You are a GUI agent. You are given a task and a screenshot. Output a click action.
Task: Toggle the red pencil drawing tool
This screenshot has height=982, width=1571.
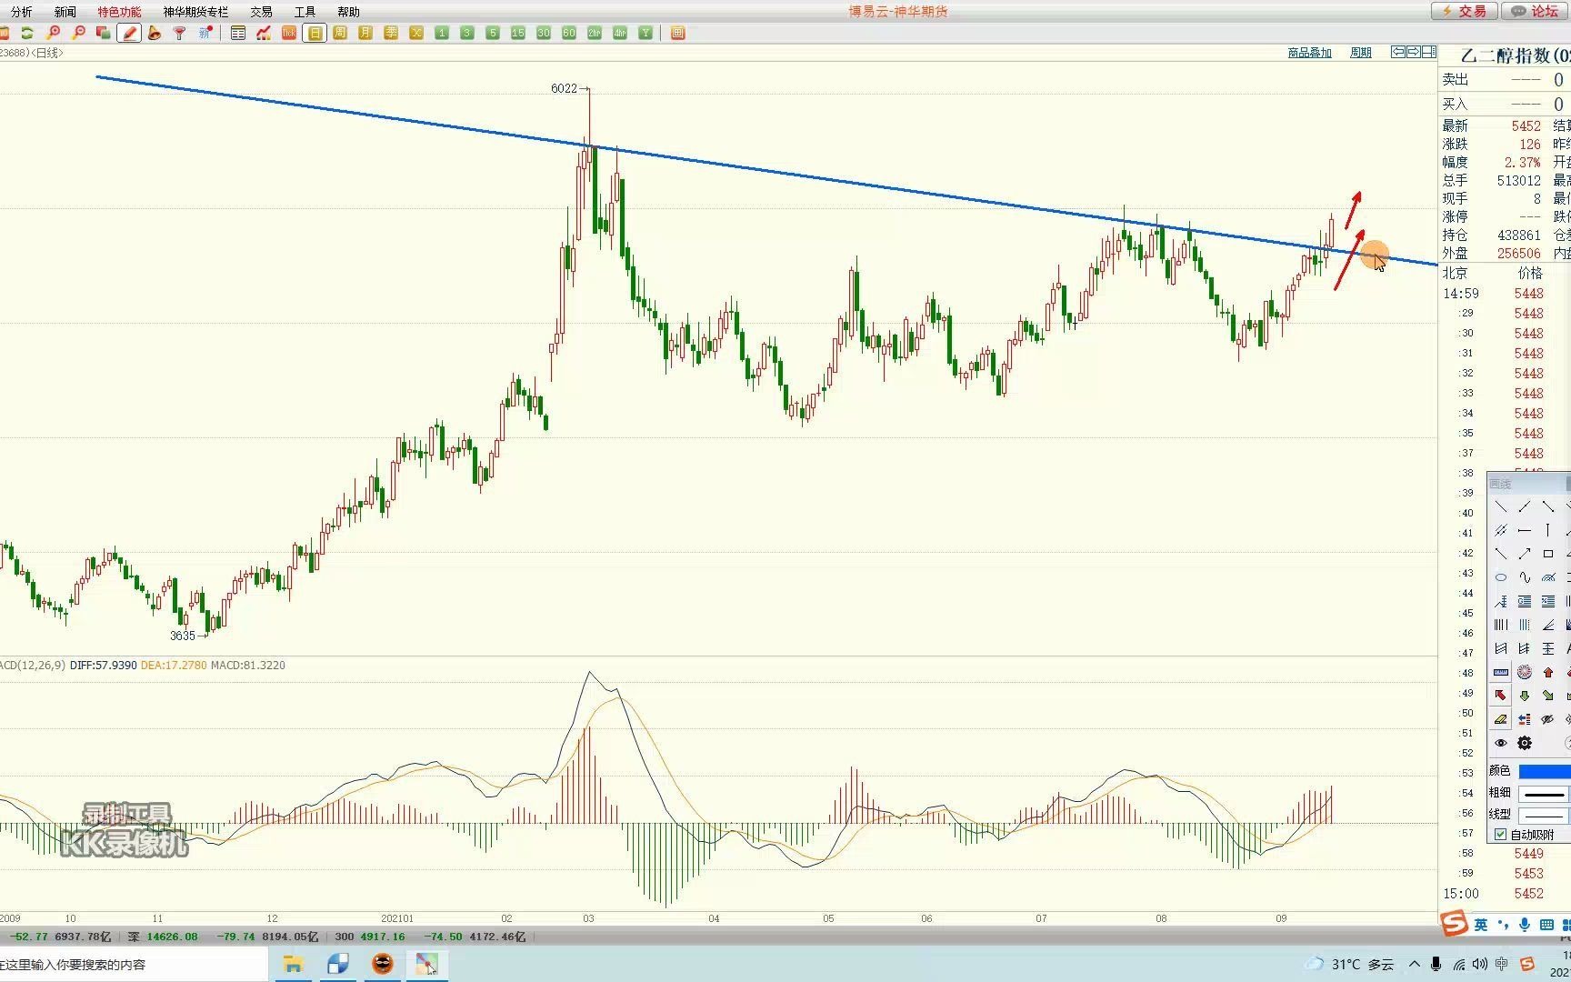tap(129, 34)
